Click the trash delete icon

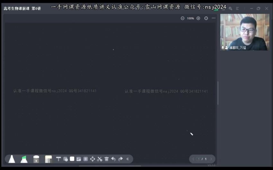pos(107,159)
